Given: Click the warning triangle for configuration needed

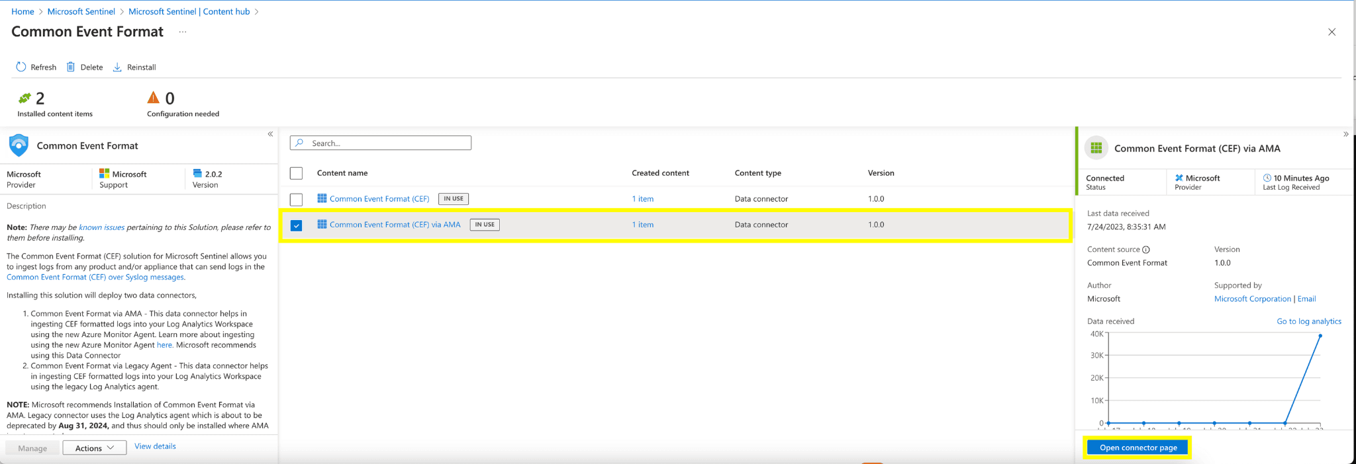Looking at the screenshot, I should (153, 98).
